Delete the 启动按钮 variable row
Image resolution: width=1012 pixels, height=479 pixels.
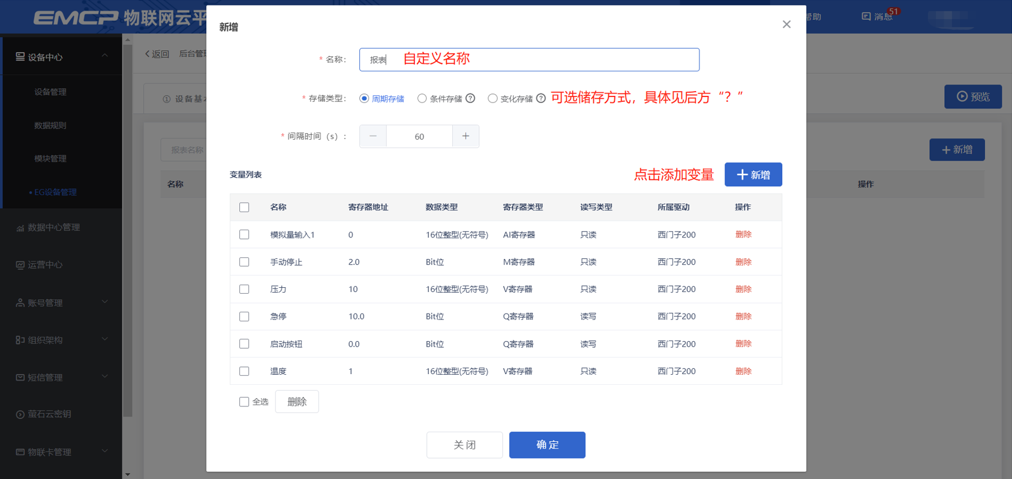(x=743, y=344)
